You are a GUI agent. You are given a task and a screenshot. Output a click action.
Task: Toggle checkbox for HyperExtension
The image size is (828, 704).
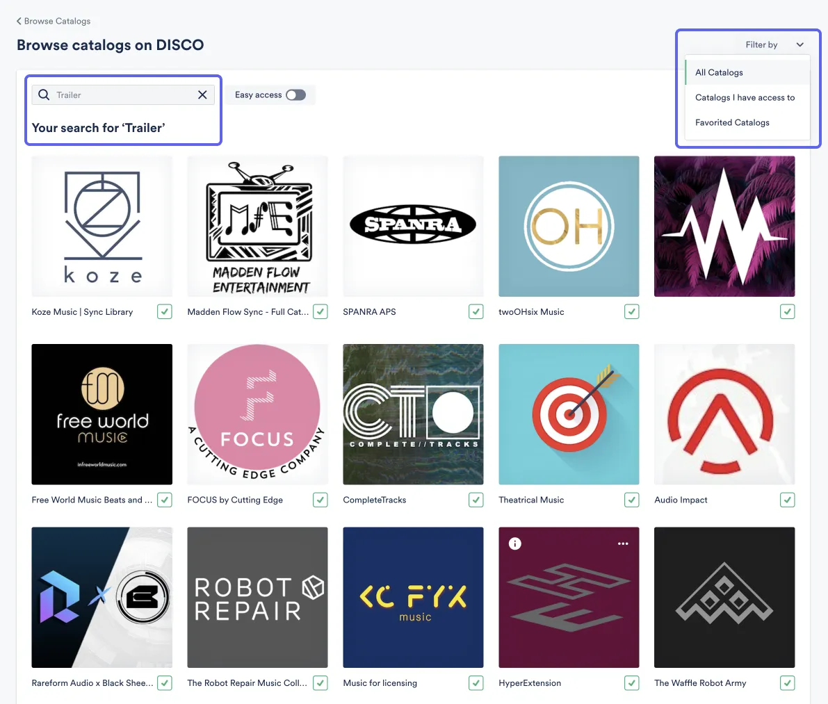[631, 683]
